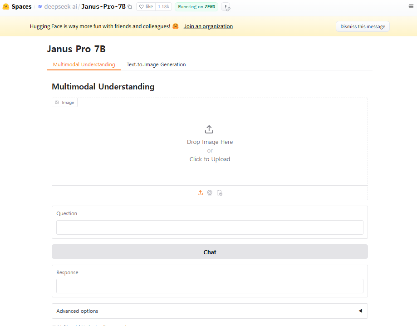
Task: Select the paste from clipboard icon
Action: tap(220, 193)
